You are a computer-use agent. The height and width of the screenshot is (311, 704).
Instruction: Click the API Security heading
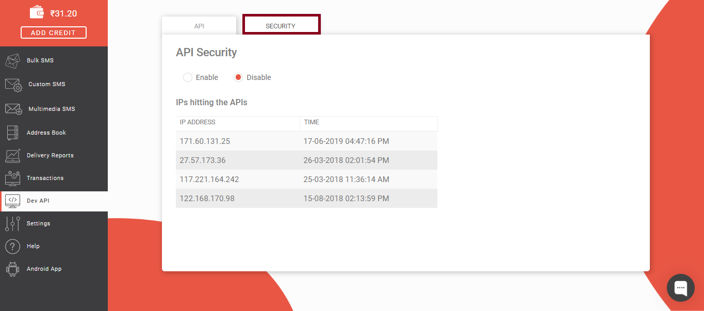[x=206, y=53]
